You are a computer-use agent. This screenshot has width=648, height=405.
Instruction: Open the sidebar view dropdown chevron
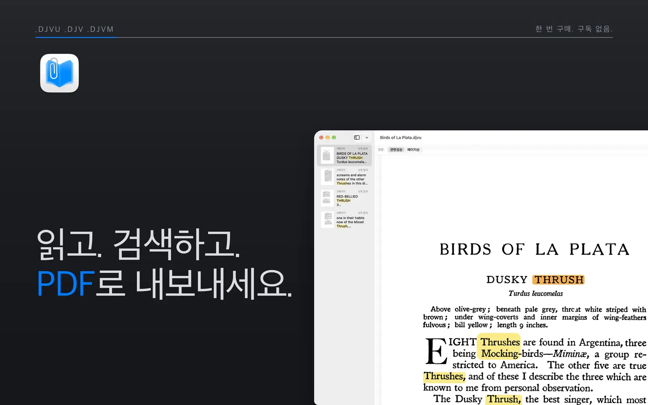pyautogui.click(x=367, y=138)
